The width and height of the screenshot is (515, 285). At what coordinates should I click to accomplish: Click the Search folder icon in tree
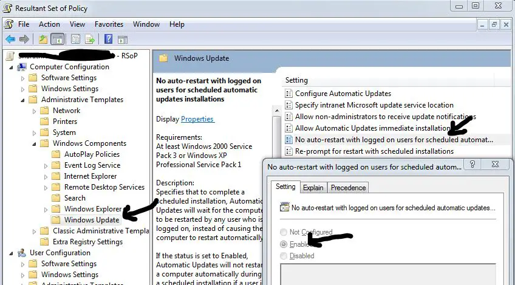click(56, 198)
